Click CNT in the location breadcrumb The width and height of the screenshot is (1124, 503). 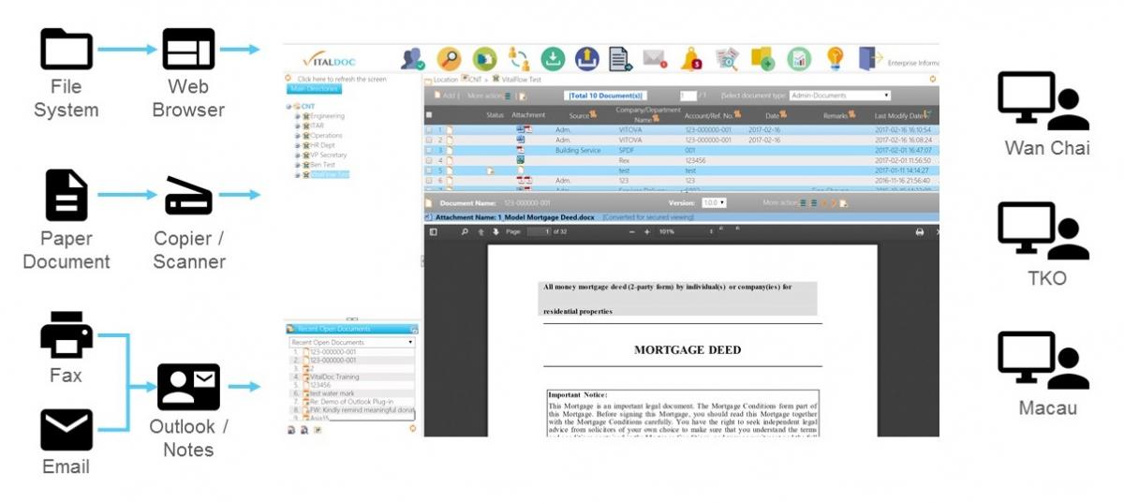(x=473, y=80)
